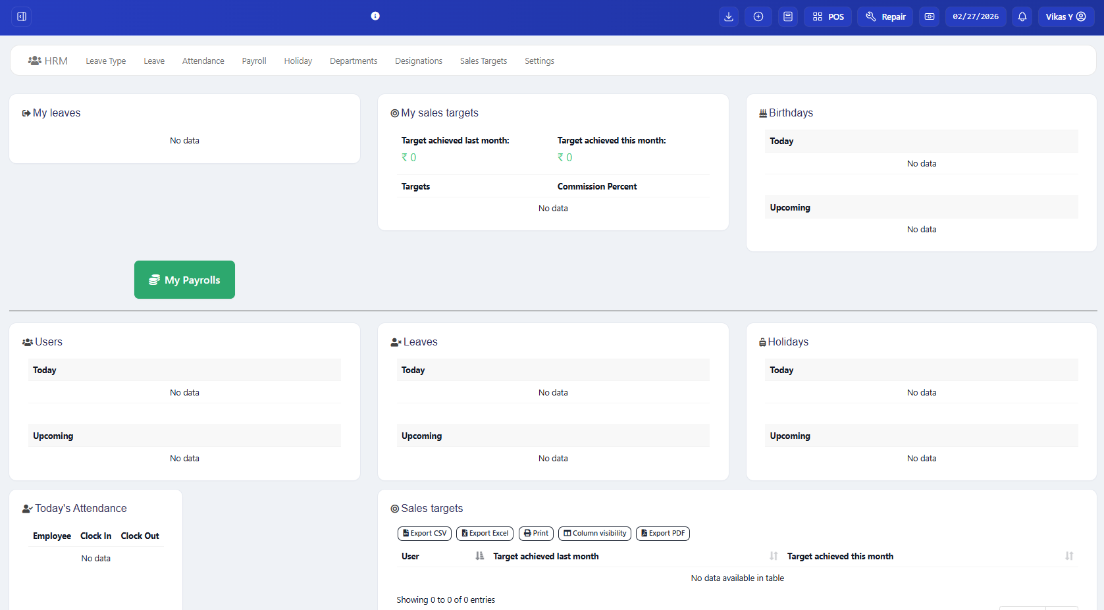Open the Designations menu item
Viewport: 1104px width, 610px height.
coord(419,61)
